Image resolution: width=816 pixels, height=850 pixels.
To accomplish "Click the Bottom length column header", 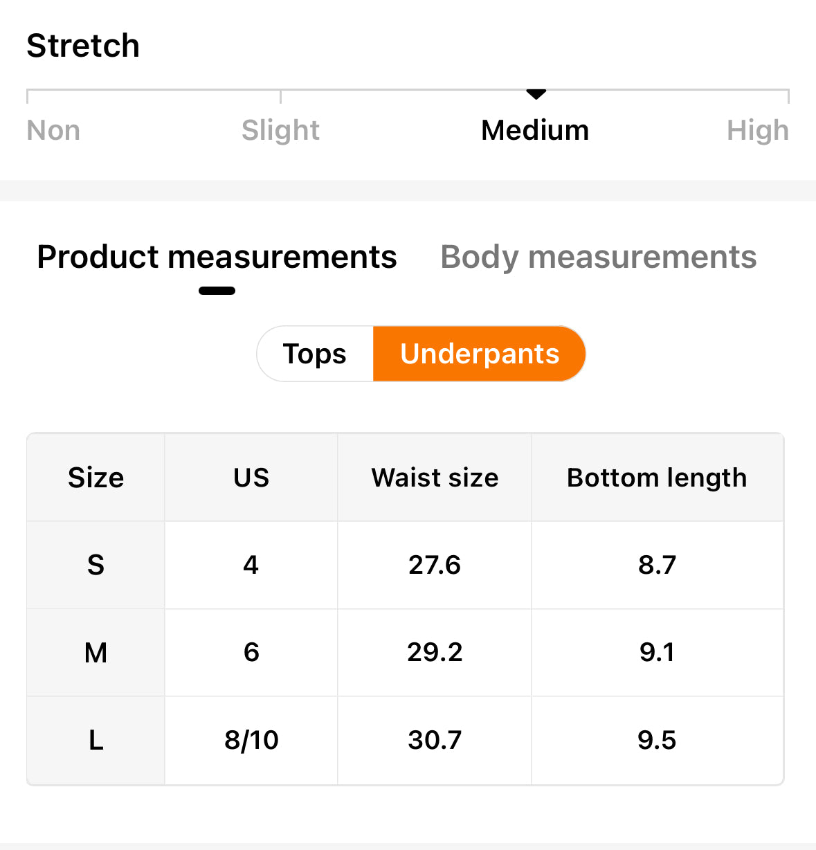I will (x=657, y=478).
